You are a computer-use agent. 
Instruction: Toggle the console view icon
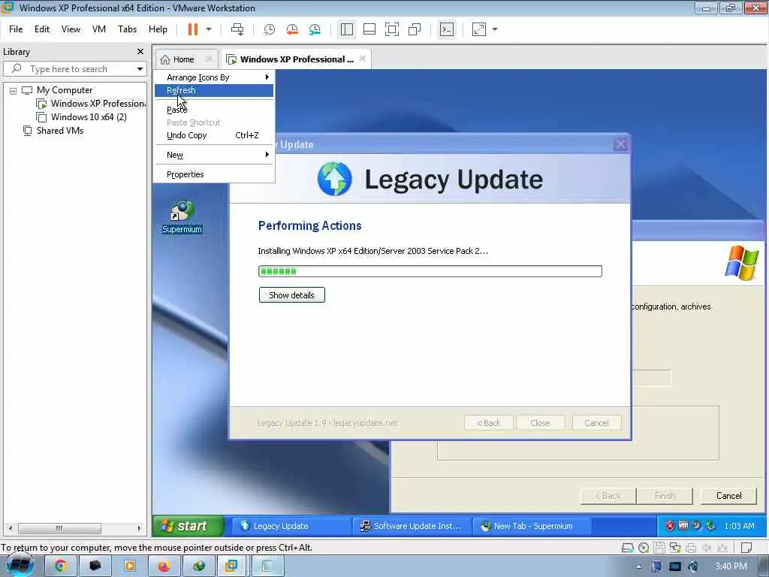(447, 29)
